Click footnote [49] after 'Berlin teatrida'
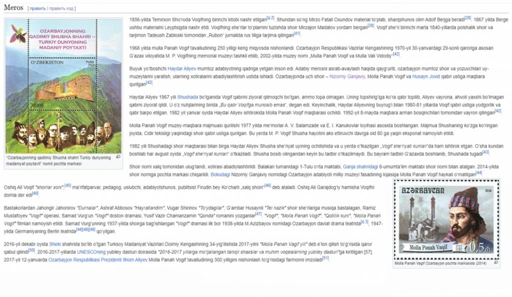512x297 pixels. click(x=92, y=230)
